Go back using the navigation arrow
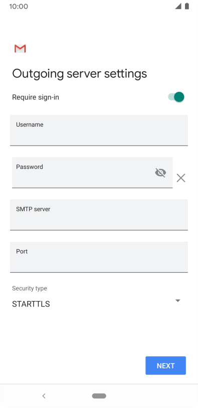 pyautogui.click(x=44, y=396)
